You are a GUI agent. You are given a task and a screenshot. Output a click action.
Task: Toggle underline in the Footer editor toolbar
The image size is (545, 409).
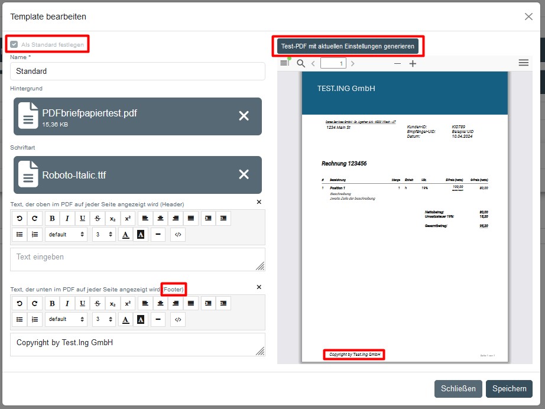(x=82, y=303)
